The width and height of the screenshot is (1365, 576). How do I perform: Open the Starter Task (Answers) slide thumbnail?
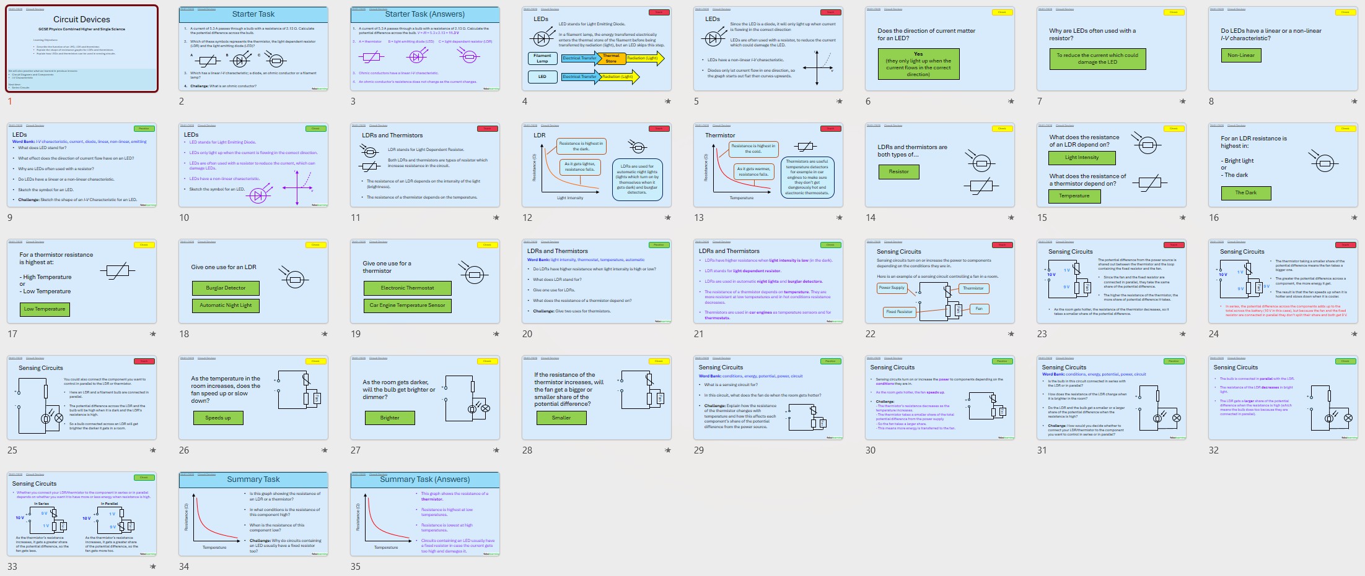point(425,49)
